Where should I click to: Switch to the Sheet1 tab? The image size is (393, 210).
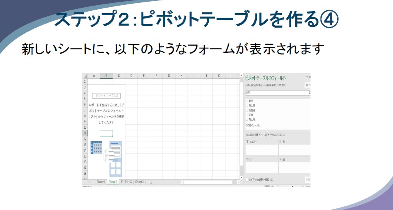pyautogui.click(x=101, y=182)
